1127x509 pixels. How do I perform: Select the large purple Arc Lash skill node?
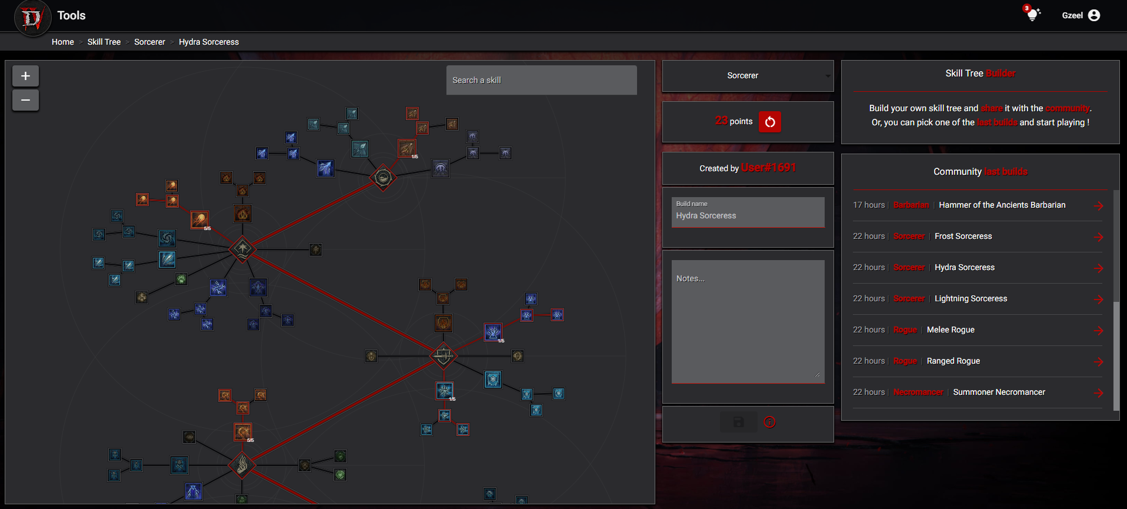click(x=441, y=168)
